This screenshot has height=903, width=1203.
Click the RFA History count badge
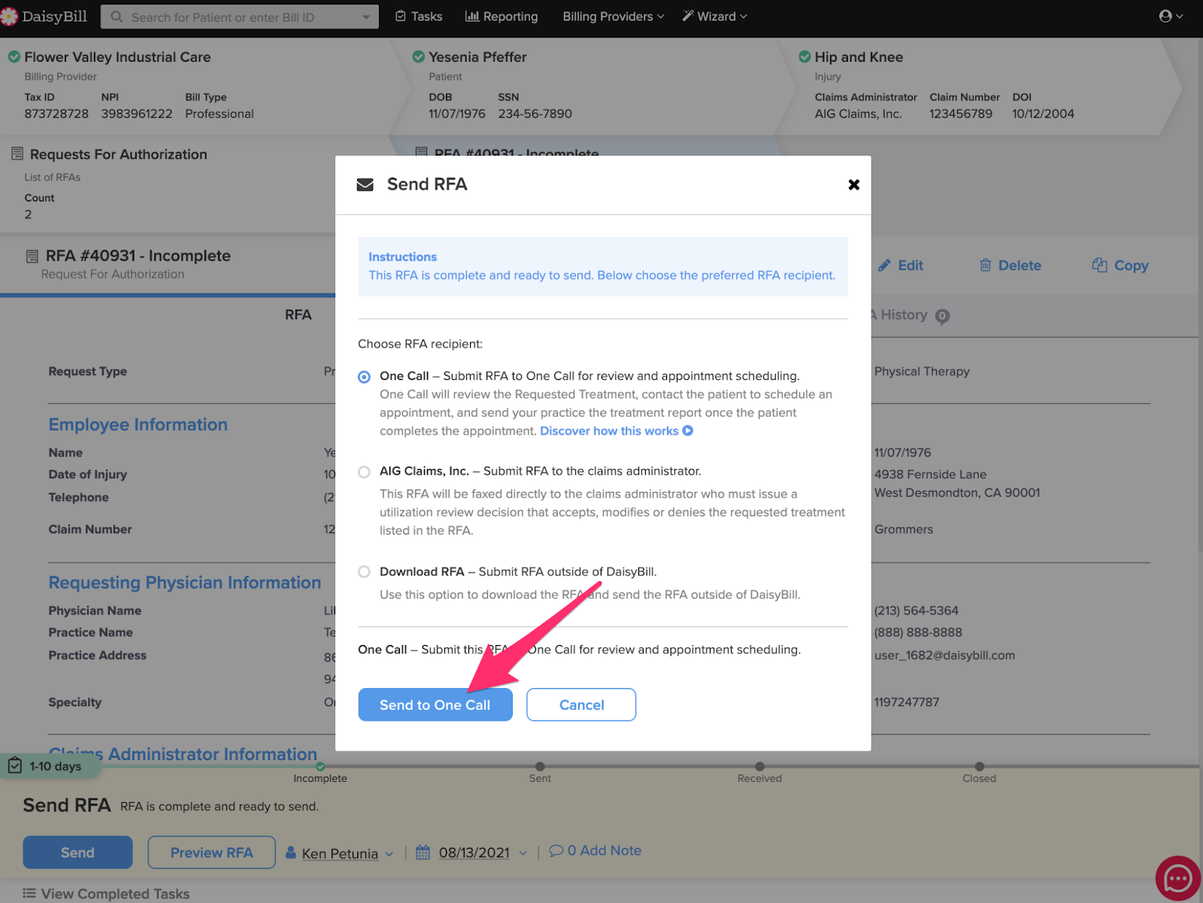942,317
